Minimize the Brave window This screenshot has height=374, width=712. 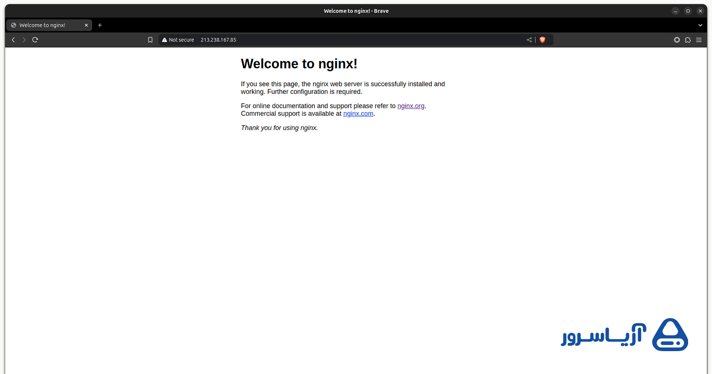pos(675,11)
